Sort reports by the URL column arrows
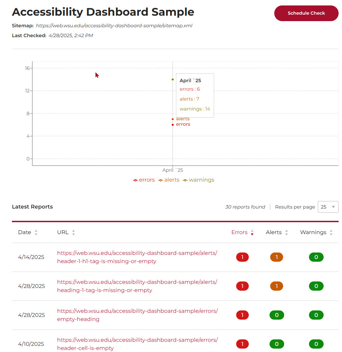 [74, 232]
